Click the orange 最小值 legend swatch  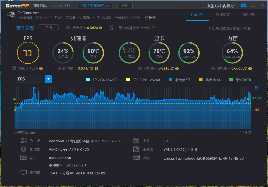[201, 80]
